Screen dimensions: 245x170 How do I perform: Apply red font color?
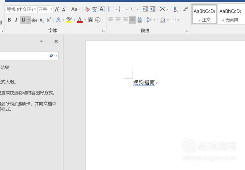pyautogui.click(x=80, y=20)
